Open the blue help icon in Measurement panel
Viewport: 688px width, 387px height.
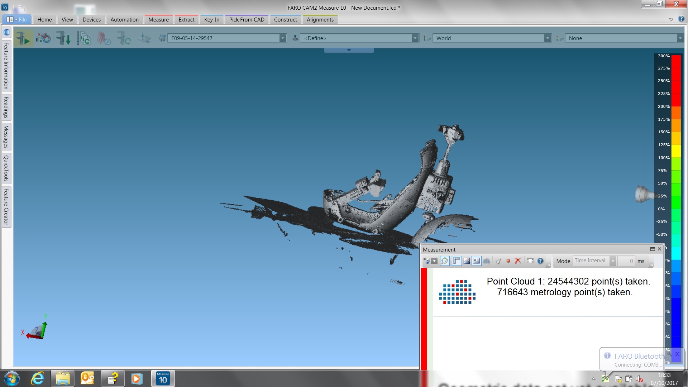pyautogui.click(x=540, y=261)
